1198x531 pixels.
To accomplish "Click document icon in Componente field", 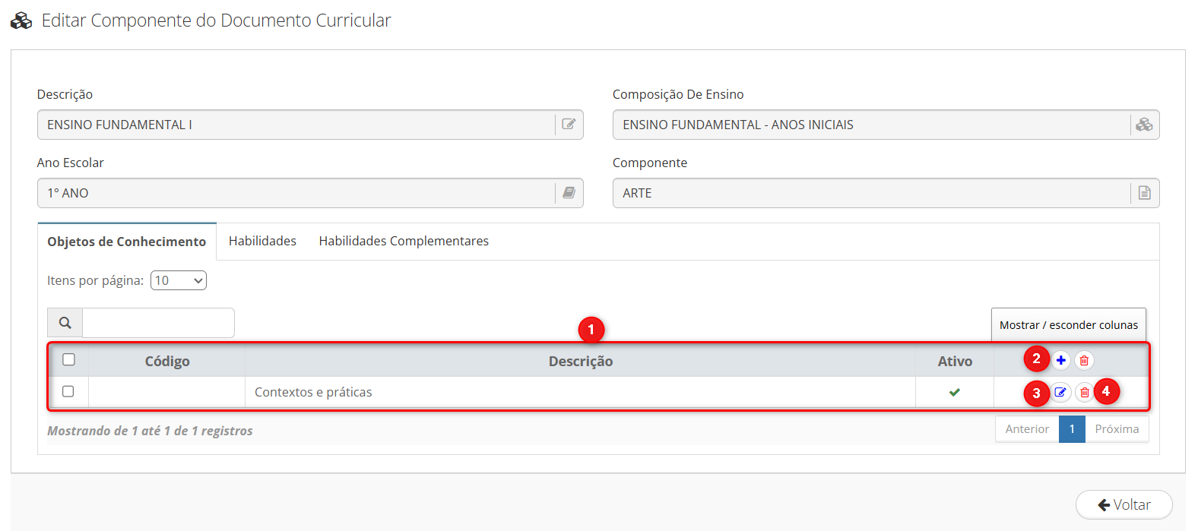I will 1144,193.
